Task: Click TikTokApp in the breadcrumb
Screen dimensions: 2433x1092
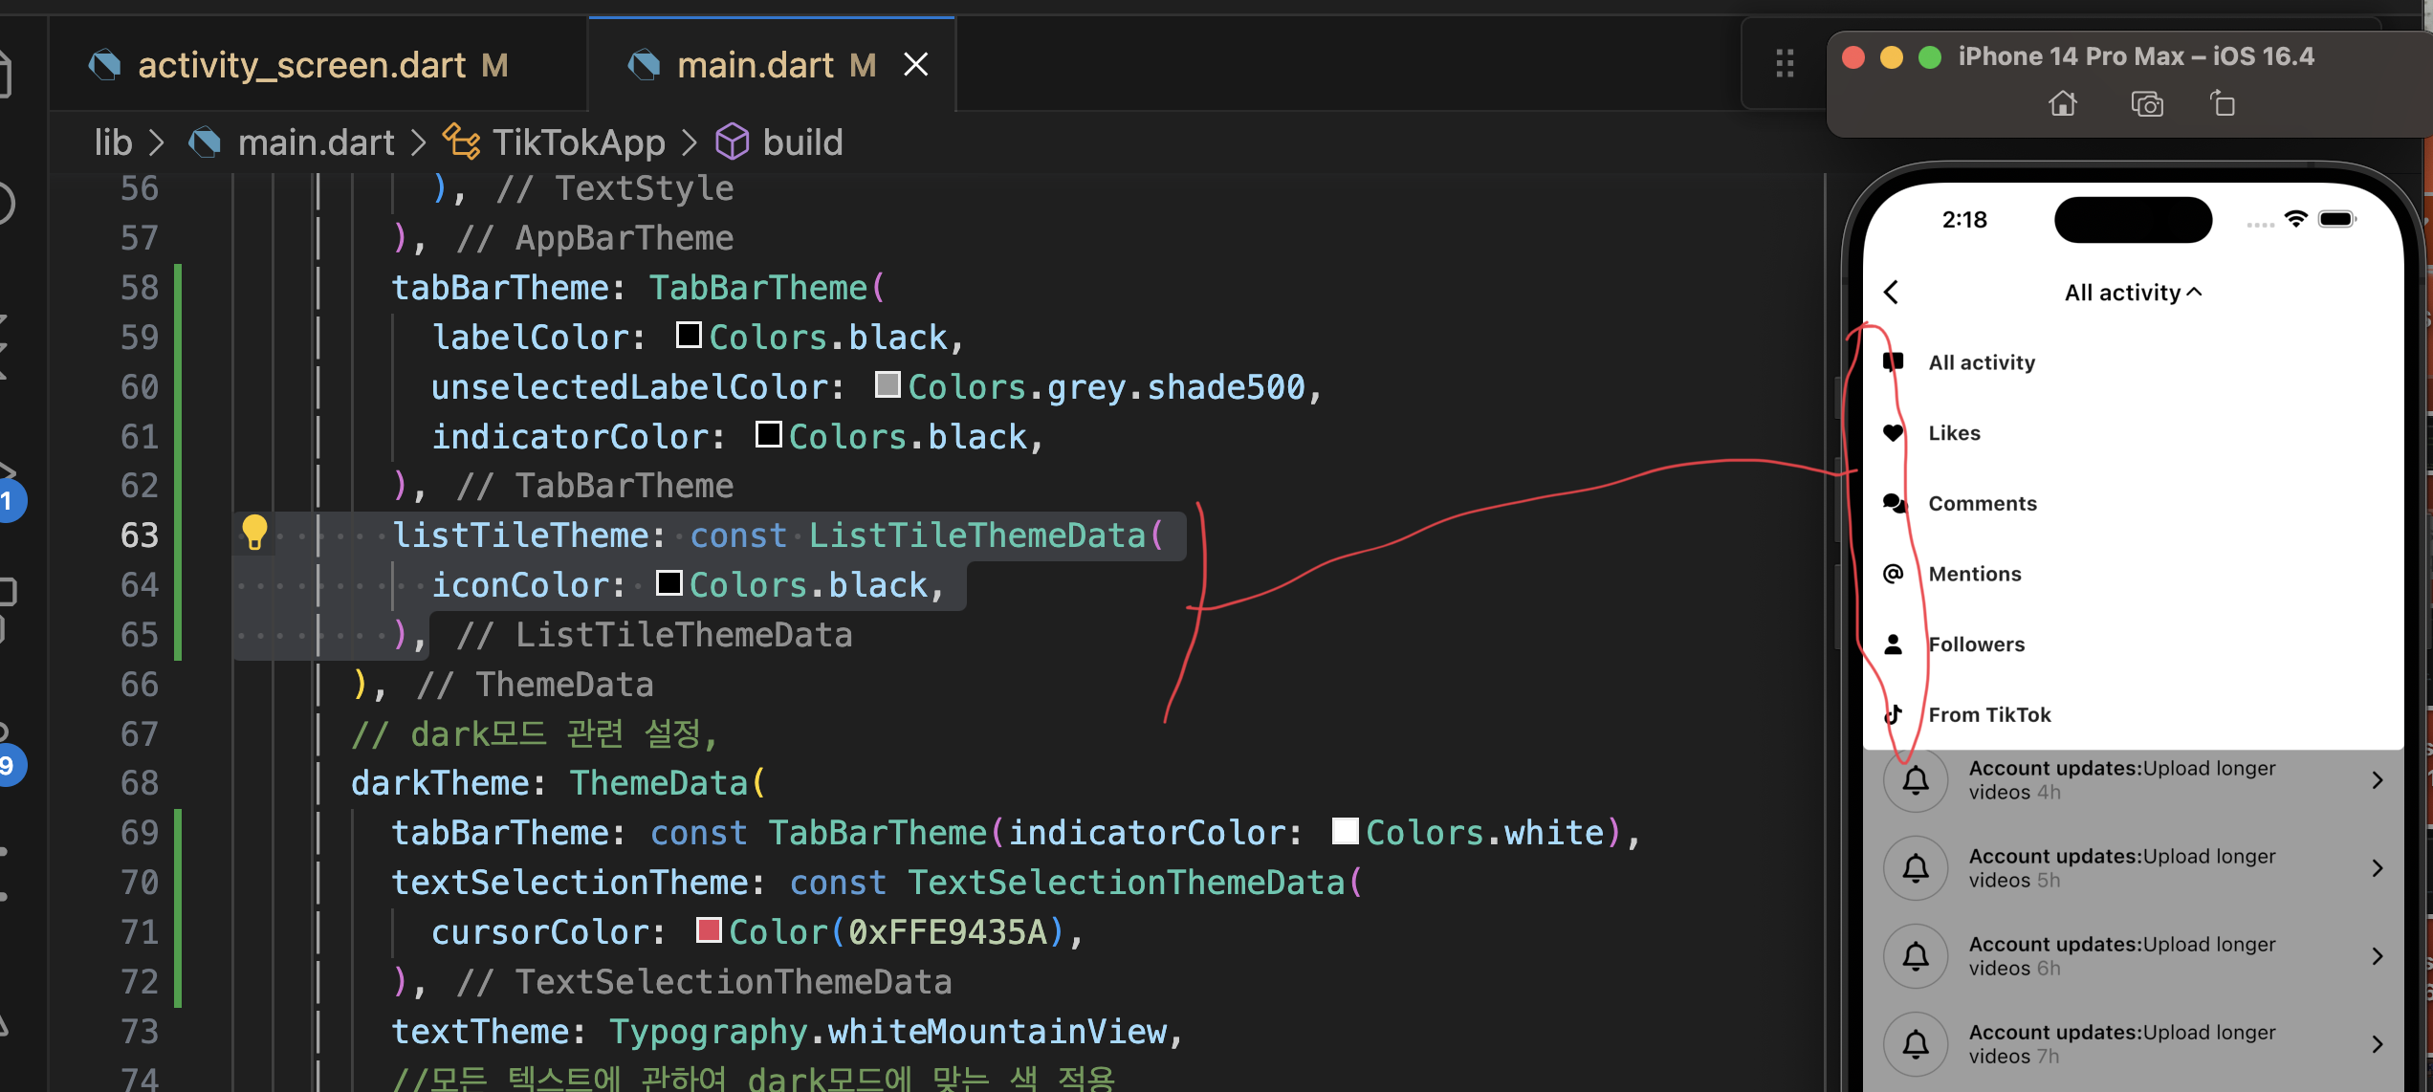Action: coord(578,142)
